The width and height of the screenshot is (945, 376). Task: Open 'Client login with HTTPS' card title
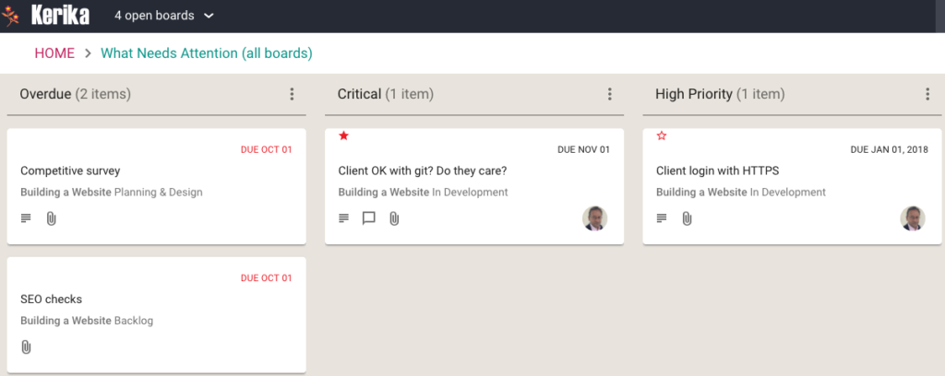717,170
